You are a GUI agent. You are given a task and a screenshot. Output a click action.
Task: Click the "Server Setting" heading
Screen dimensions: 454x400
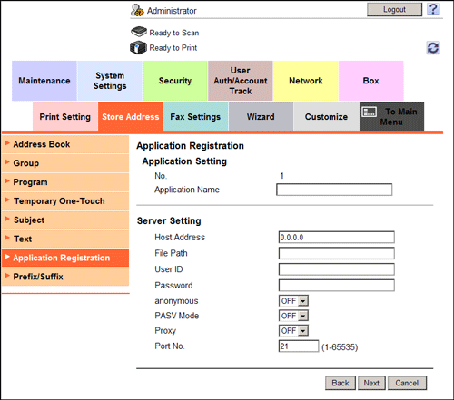pos(169,220)
